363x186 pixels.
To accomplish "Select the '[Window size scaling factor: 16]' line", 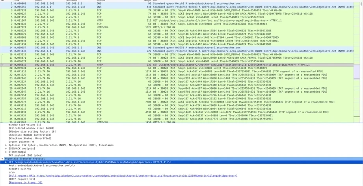I will (32, 131).
